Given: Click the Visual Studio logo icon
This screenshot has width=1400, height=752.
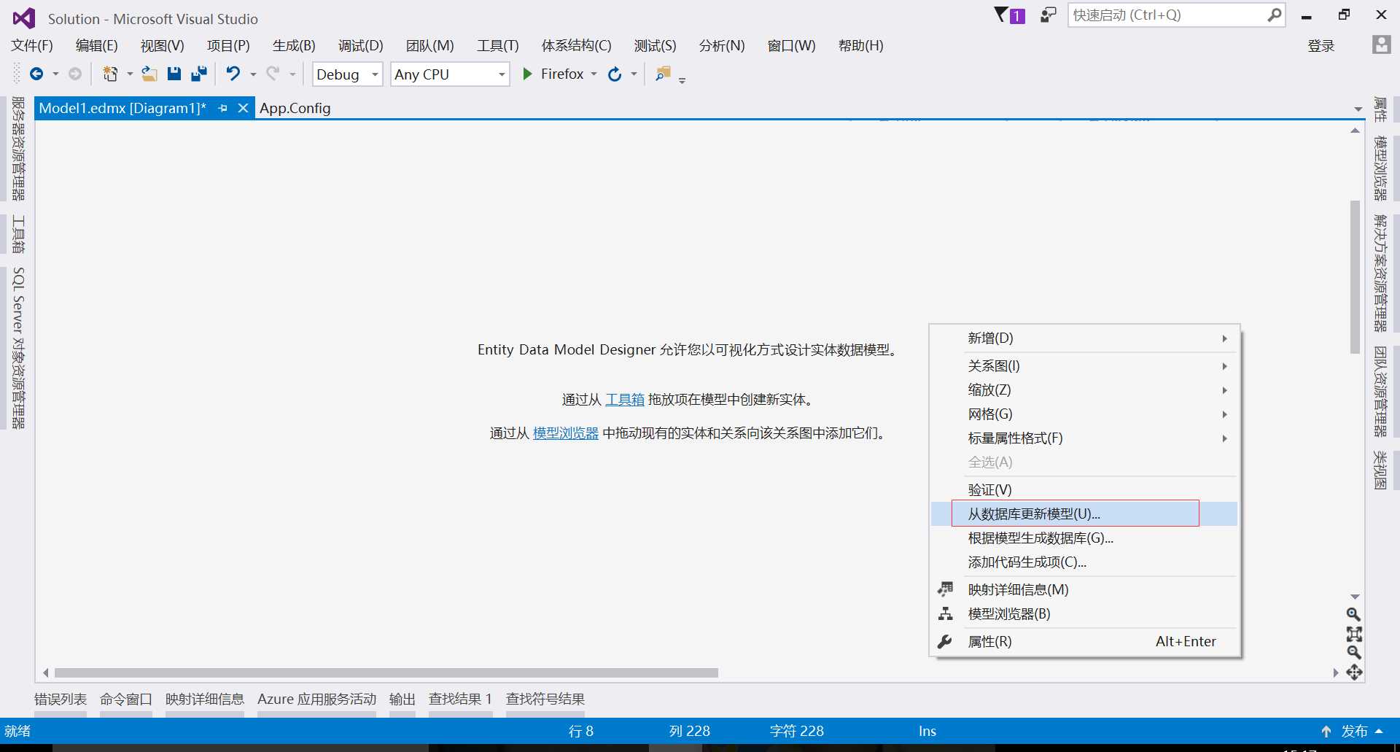Looking at the screenshot, I should pyautogui.click(x=23, y=18).
